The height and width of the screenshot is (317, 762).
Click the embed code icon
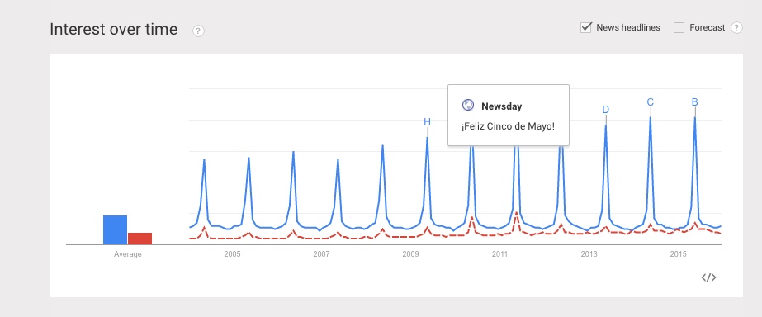coord(708,277)
